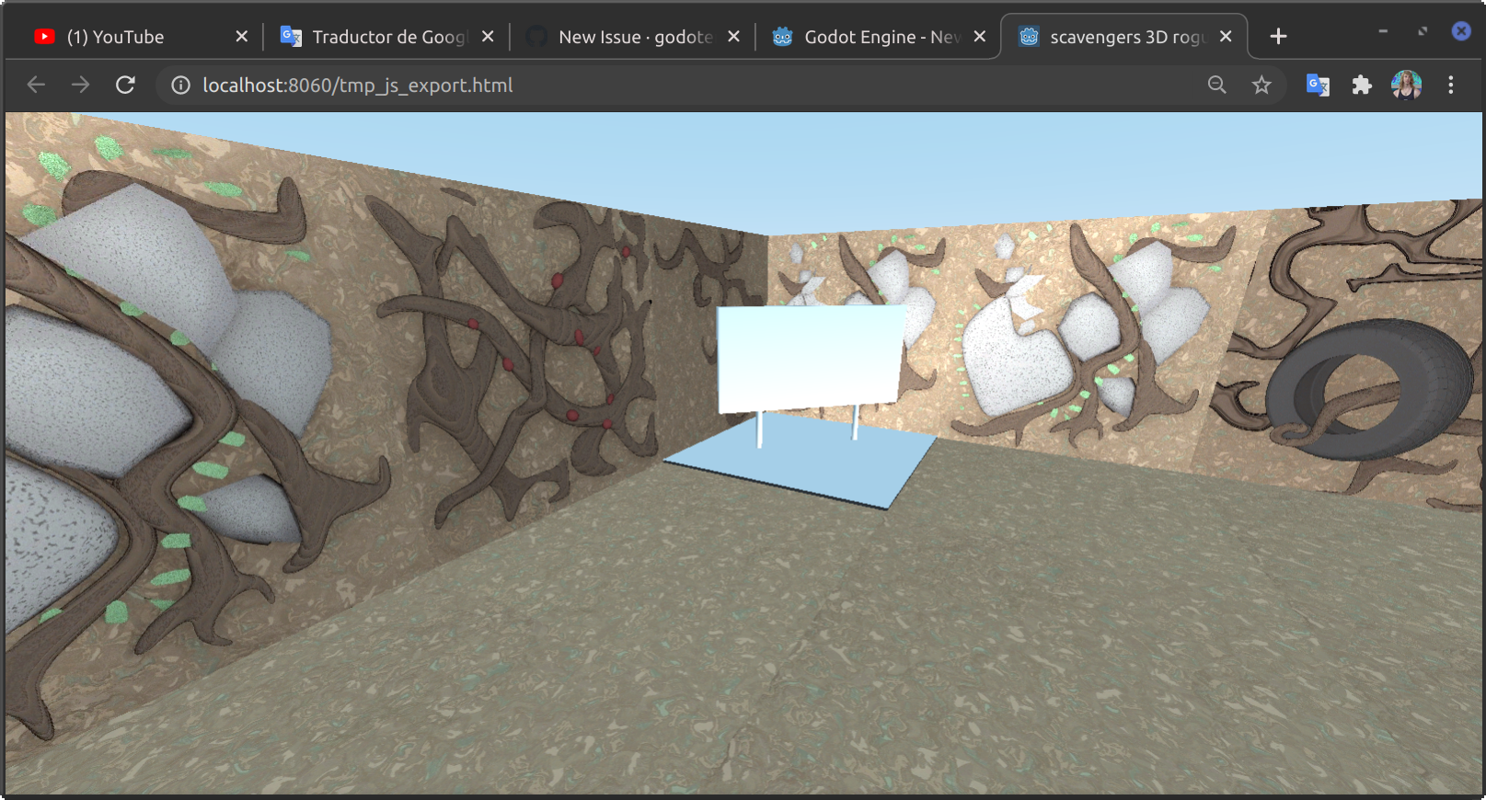1486x800 pixels.
Task: Minimize the browser window
Action: (1383, 31)
